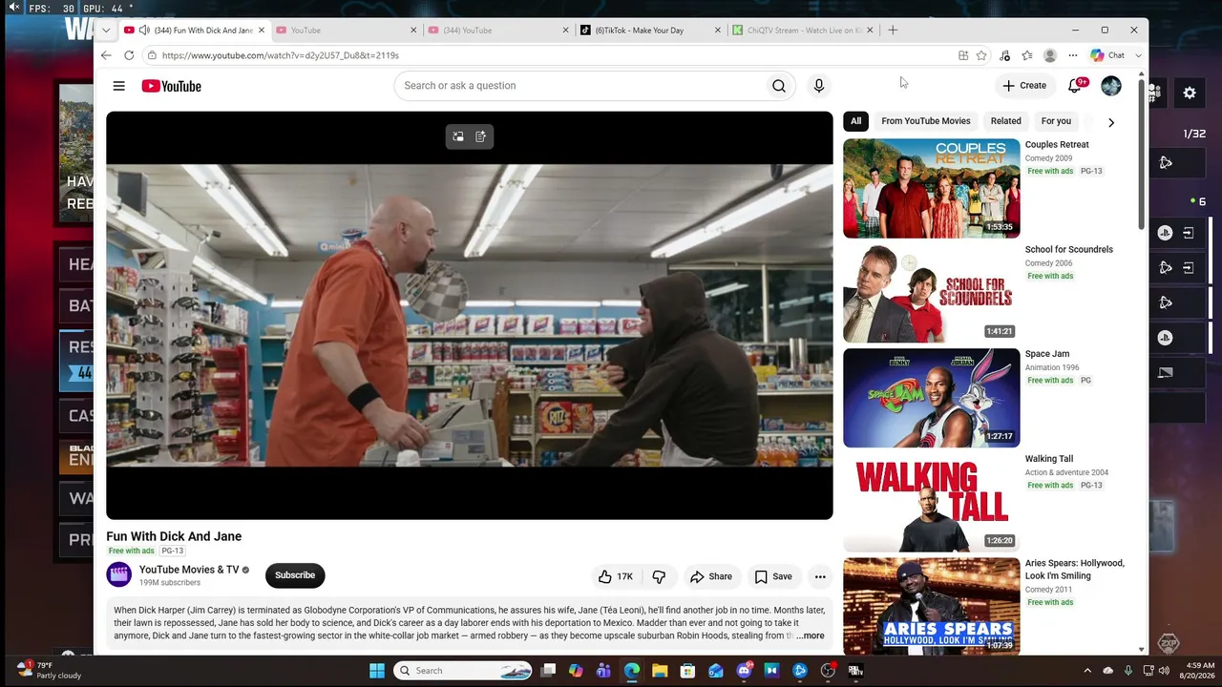Viewport: 1222px width, 687px height.
Task: Open the browser extensions/apps icon in address bar
Action: coord(963,55)
